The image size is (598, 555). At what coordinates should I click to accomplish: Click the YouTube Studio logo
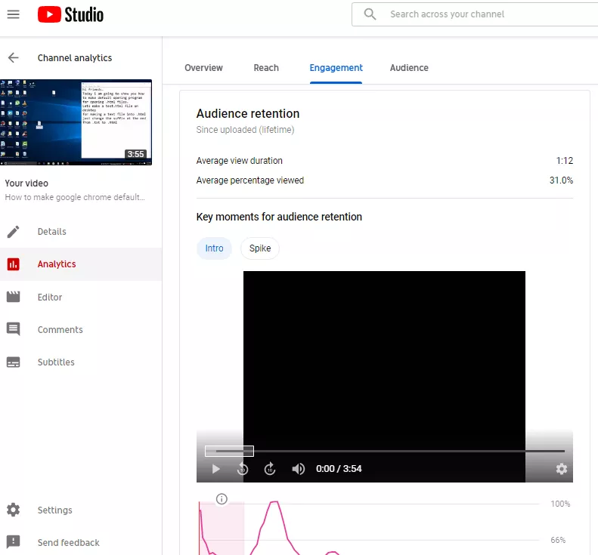click(x=70, y=14)
